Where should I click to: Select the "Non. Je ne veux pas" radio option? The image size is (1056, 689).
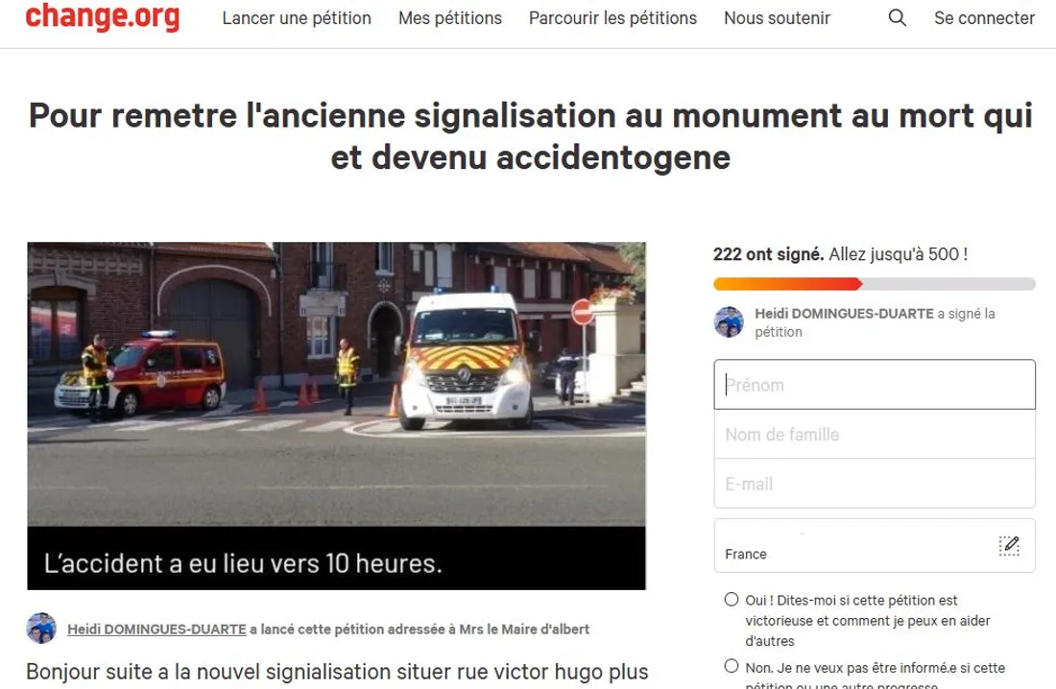click(x=732, y=666)
